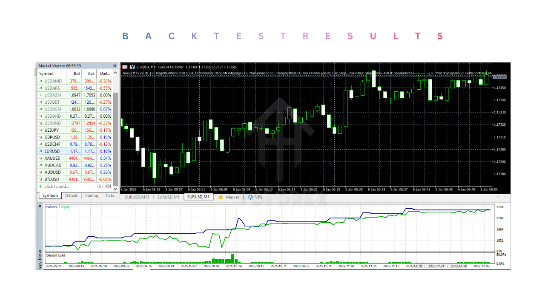Sort by the Bid column header
The width and height of the screenshot is (545, 306).
(x=77, y=74)
